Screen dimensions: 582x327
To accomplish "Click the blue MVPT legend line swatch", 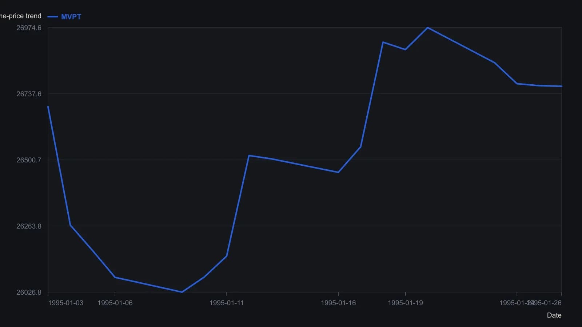I will (x=53, y=17).
